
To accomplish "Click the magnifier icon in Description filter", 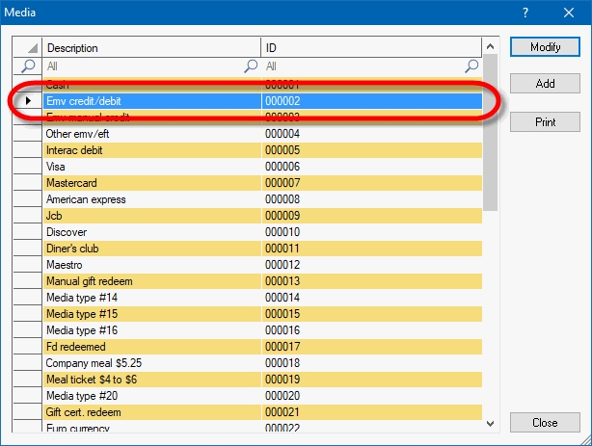I will (252, 66).
